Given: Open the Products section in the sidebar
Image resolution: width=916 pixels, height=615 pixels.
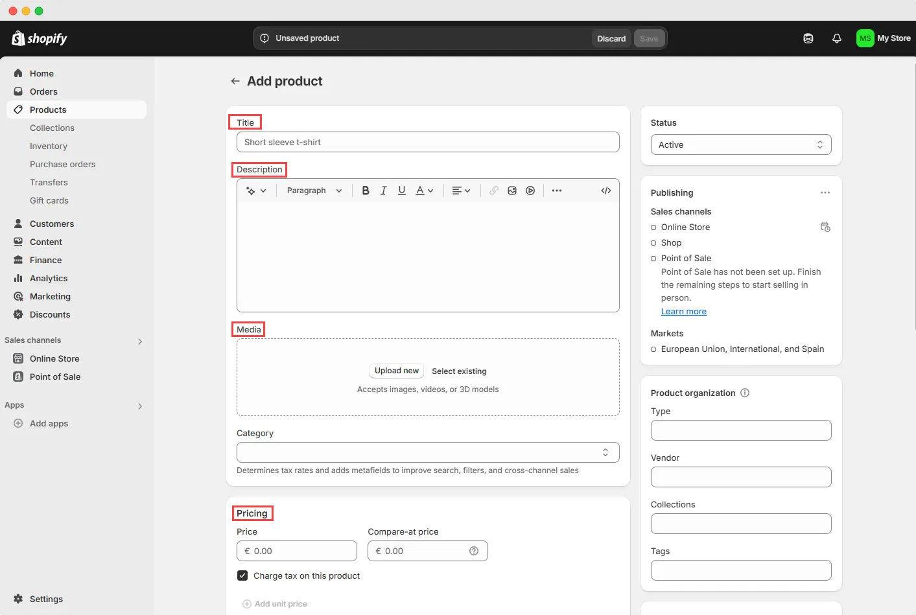Looking at the screenshot, I should click(47, 110).
